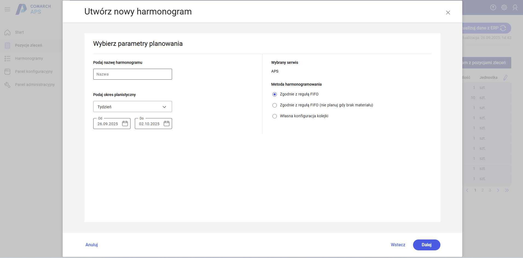Select FIFO nie planuj gdy brak materiału option

pos(275,105)
